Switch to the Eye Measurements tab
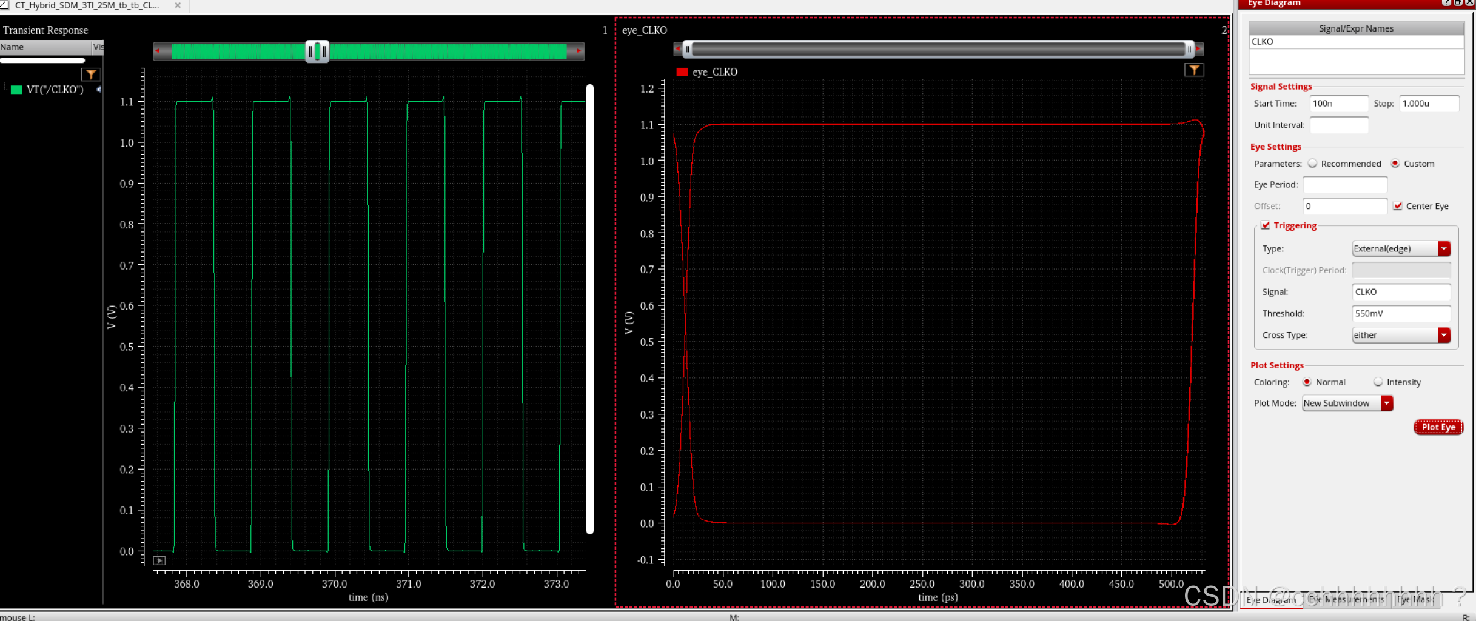 click(x=1346, y=599)
